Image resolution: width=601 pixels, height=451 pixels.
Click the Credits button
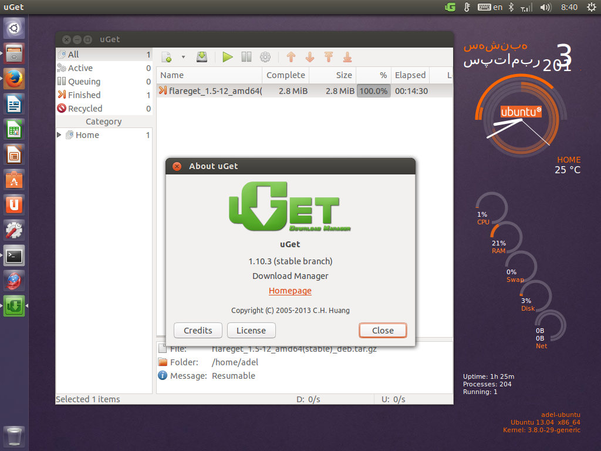pos(198,331)
